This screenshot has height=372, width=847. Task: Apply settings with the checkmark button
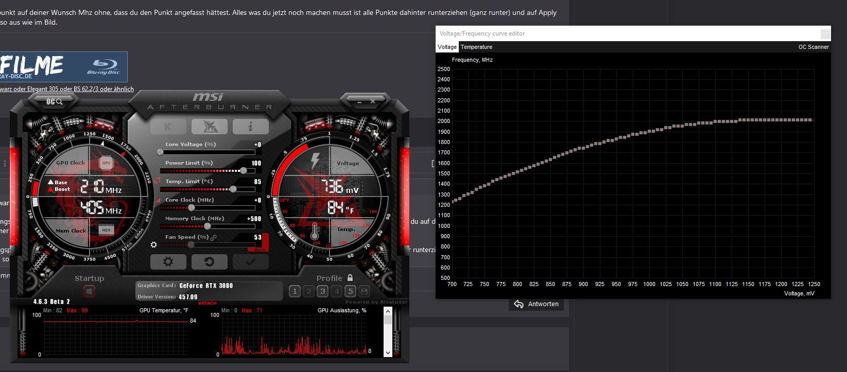(250, 261)
